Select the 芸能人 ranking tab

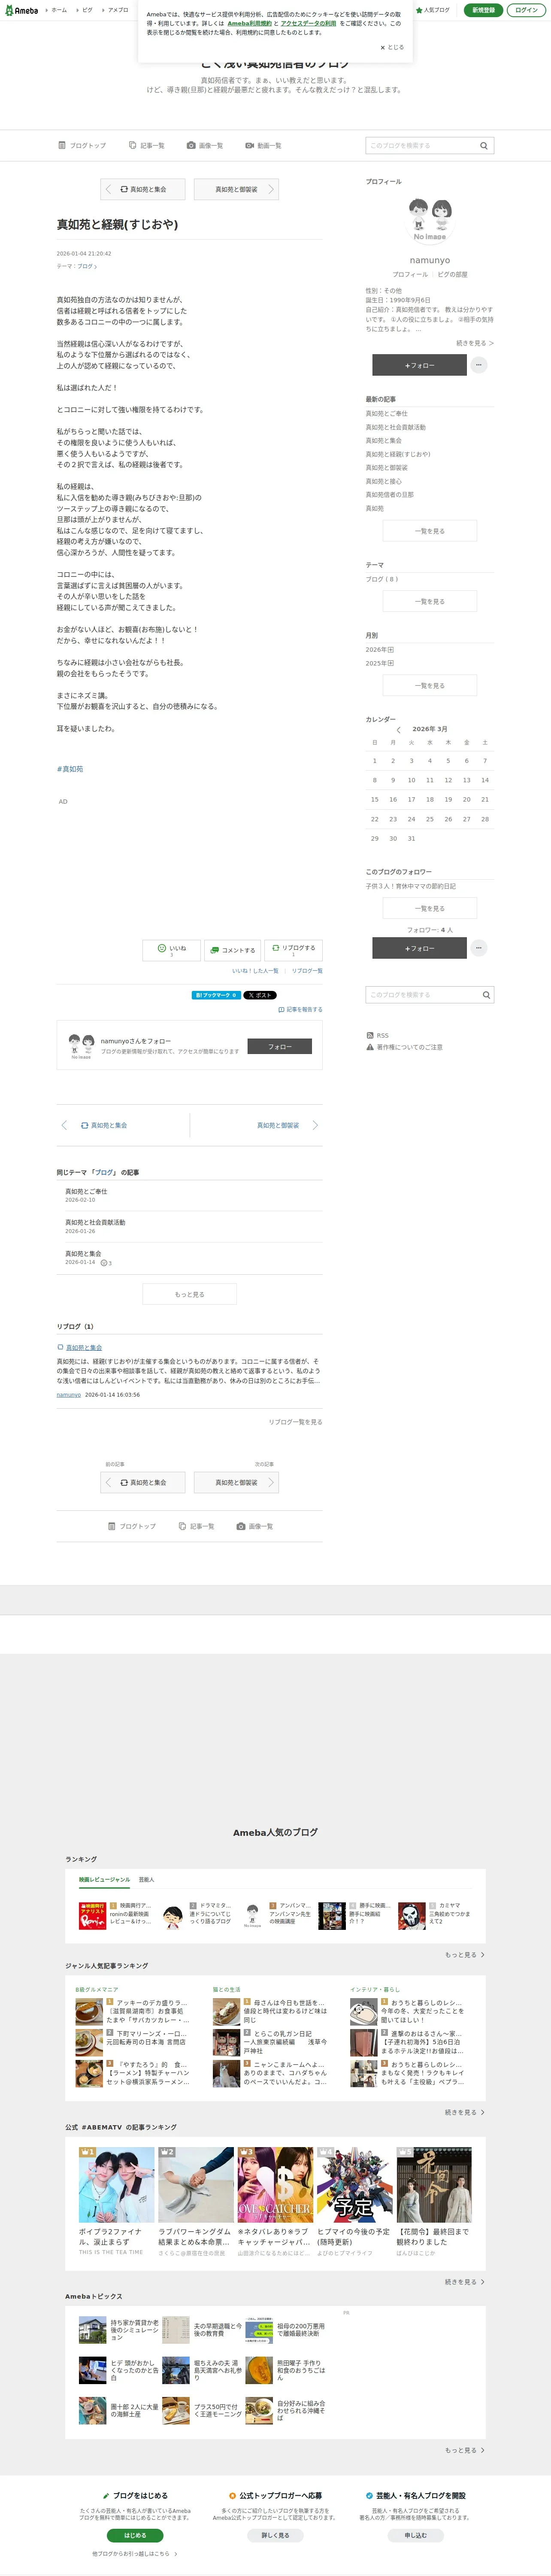point(146,1880)
